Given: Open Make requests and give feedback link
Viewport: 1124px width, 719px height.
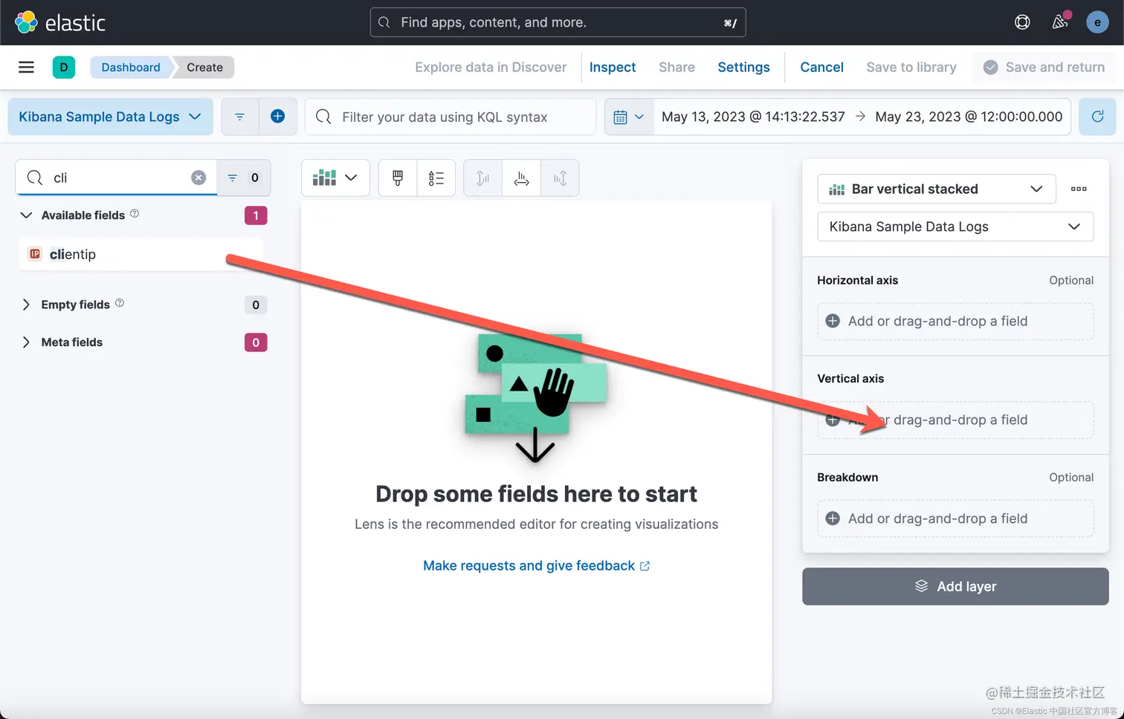Looking at the screenshot, I should [x=536, y=565].
